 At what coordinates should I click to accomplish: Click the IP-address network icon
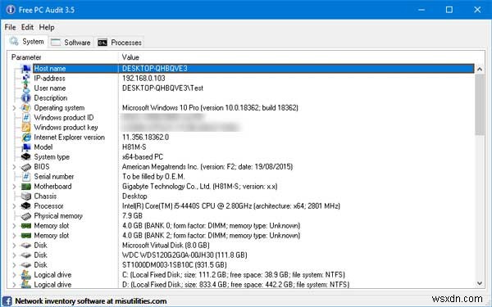[x=26, y=79]
